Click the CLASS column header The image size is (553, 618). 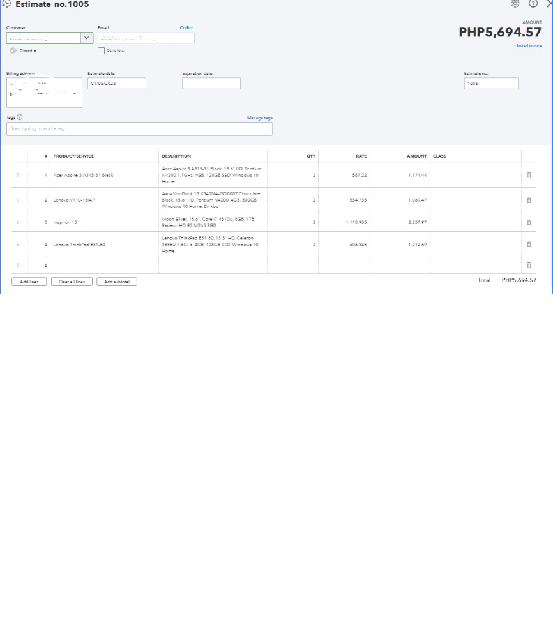pyautogui.click(x=439, y=156)
